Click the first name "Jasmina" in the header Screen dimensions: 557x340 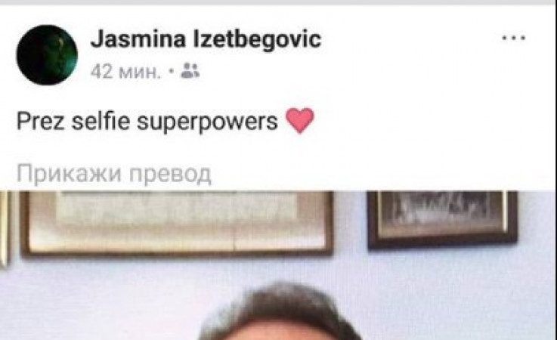coord(138,39)
